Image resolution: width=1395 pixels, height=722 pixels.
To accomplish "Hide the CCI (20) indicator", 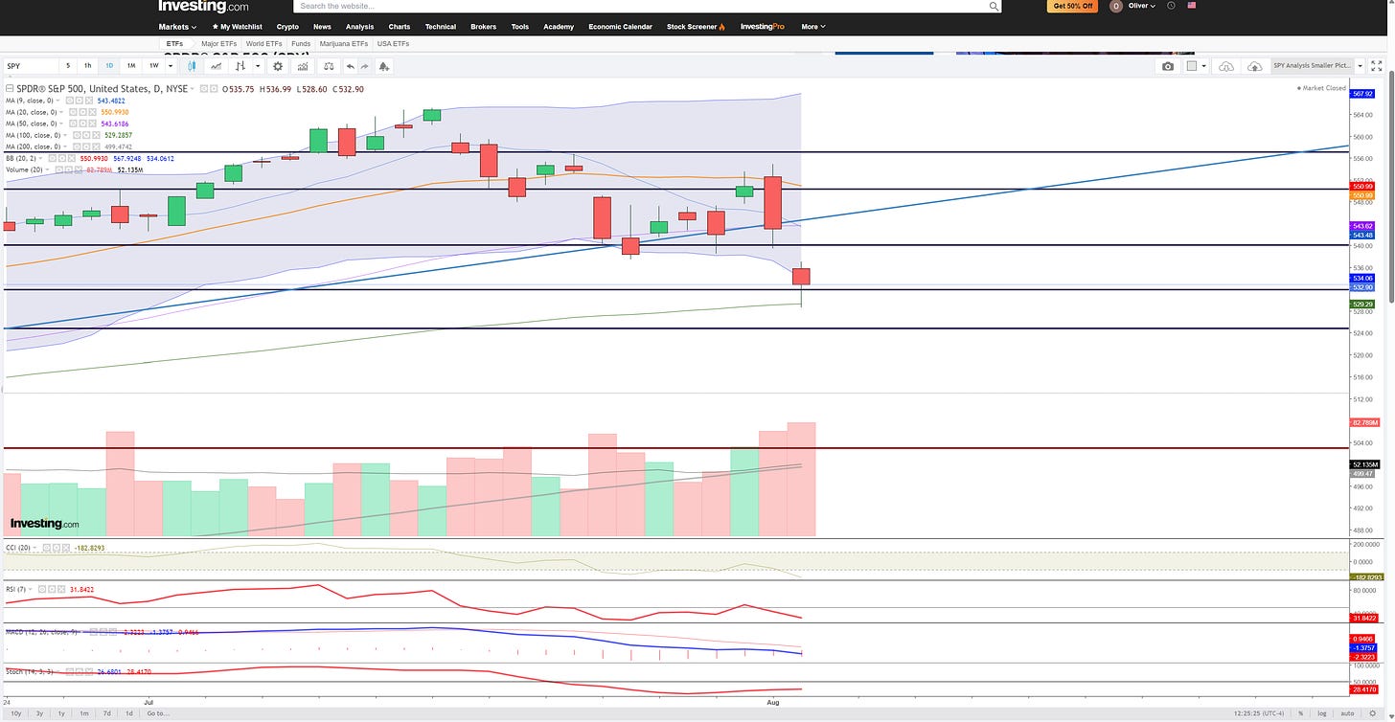I will tap(47, 548).
